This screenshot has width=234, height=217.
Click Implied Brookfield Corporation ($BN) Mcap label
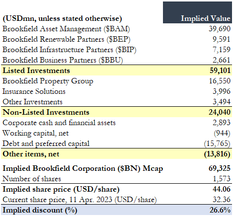(83, 168)
